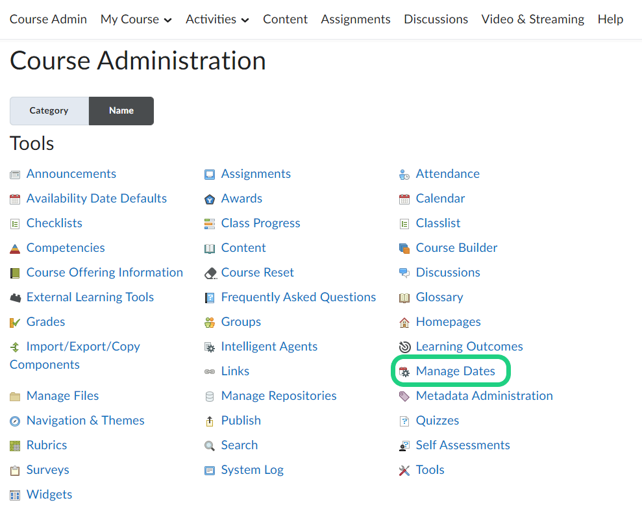The image size is (642, 520).
Task: Switch tool view to Name
Action: coord(121,110)
